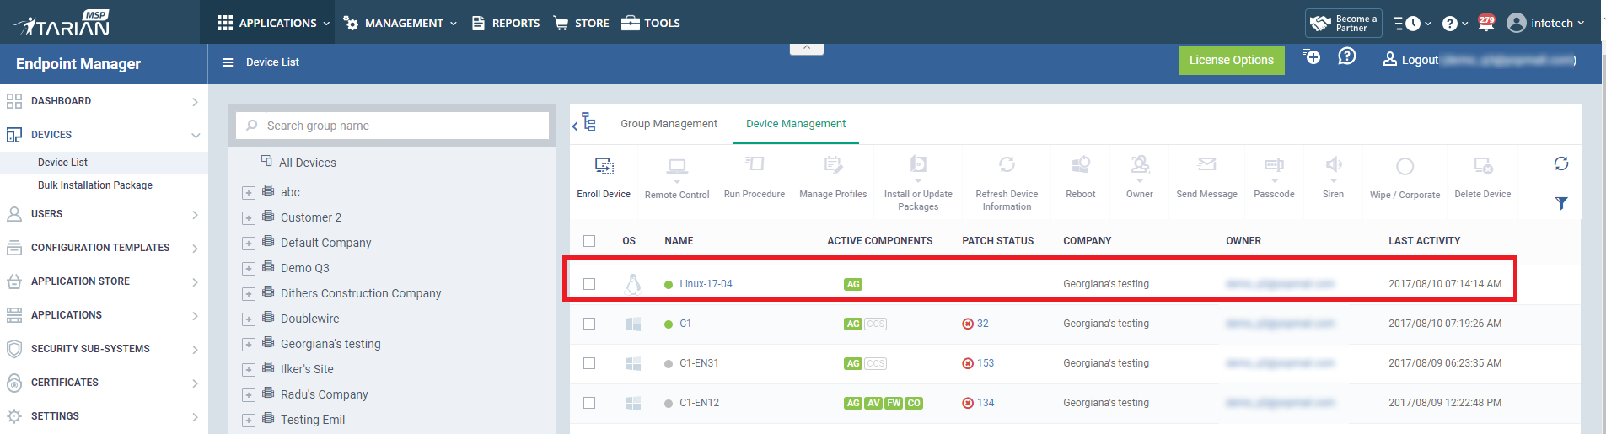The image size is (1606, 434).
Task: Collapse the header using the up-arrow handle
Action: pos(807,48)
